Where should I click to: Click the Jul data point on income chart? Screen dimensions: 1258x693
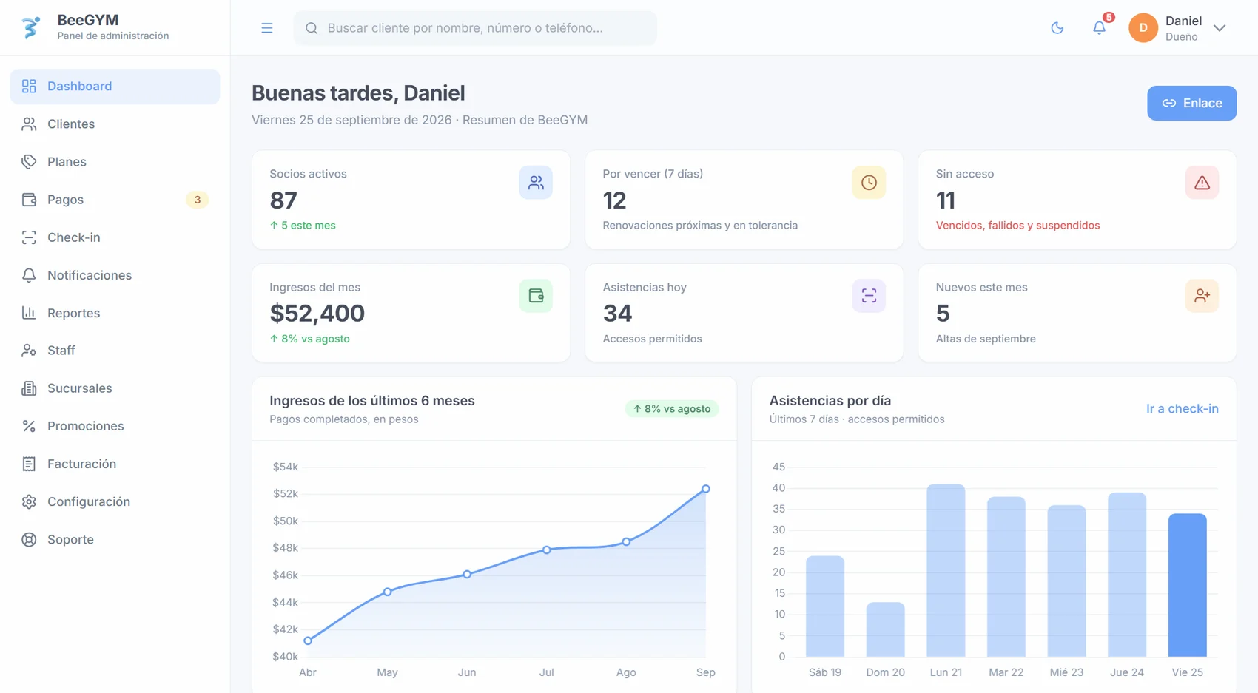tap(547, 550)
